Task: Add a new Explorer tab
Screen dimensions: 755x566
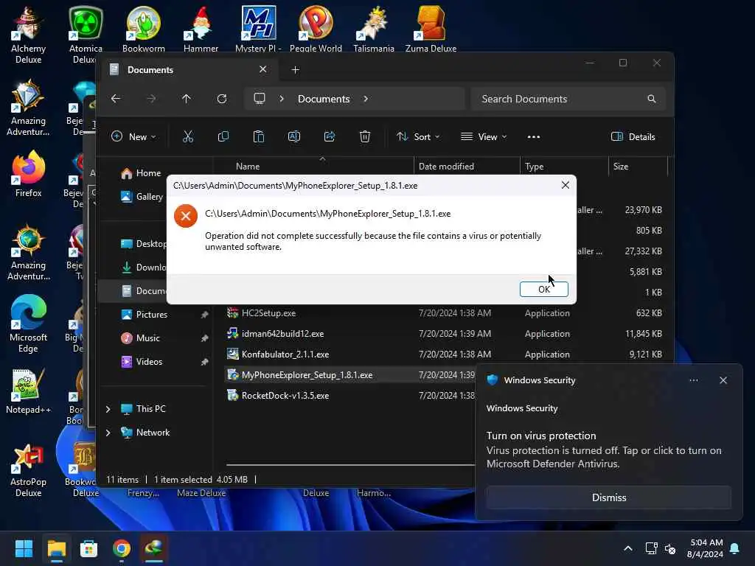Action: (x=295, y=70)
